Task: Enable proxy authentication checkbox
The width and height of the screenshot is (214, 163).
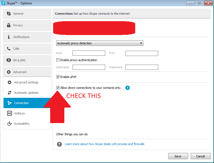Action: click(x=58, y=60)
